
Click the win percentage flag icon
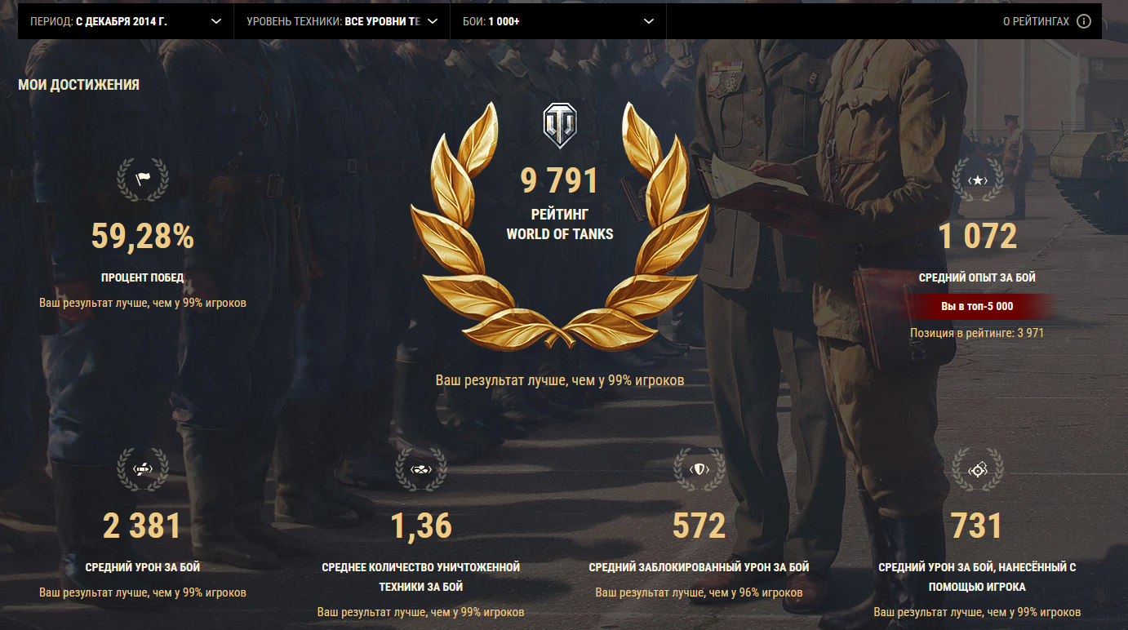(143, 179)
